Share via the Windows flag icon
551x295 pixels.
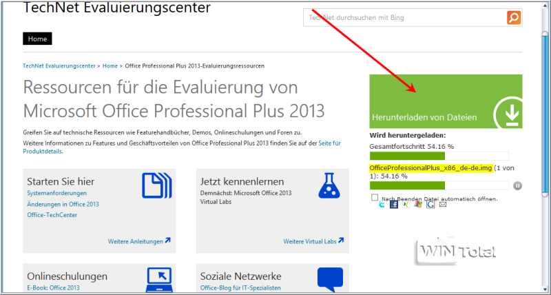[418, 204]
